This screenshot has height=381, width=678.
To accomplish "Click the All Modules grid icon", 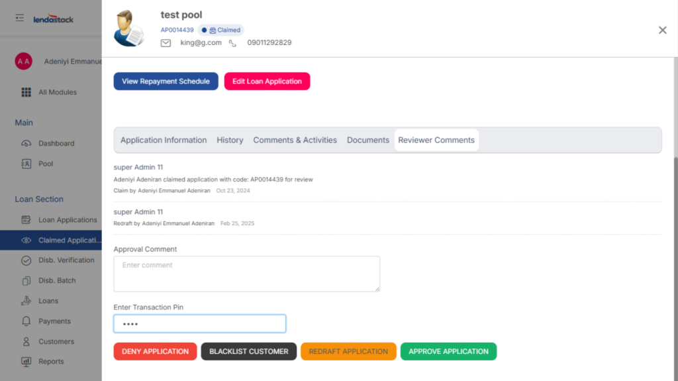I will (x=26, y=92).
